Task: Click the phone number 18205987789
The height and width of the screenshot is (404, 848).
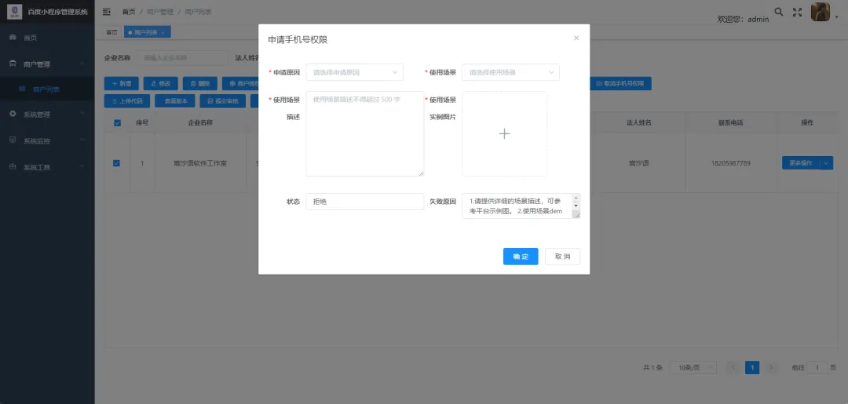Action: pos(731,163)
